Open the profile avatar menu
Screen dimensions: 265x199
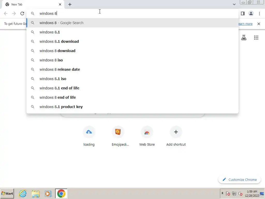point(251,13)
